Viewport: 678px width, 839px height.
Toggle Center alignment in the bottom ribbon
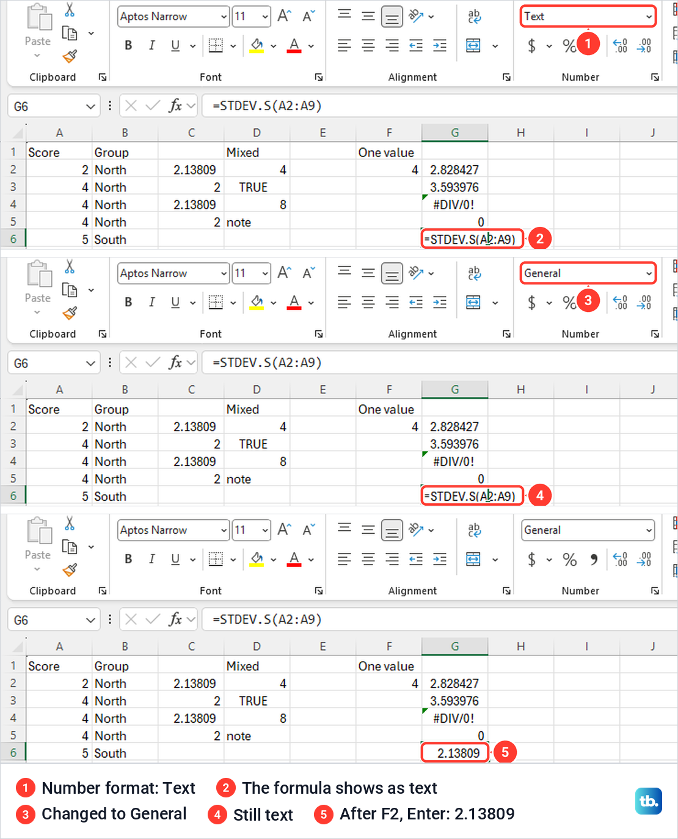click(x=368, y=559)
